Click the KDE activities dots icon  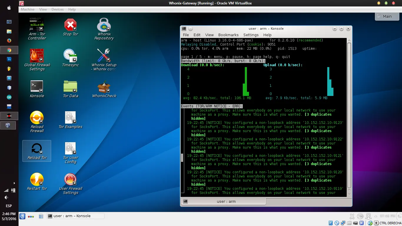31,216
